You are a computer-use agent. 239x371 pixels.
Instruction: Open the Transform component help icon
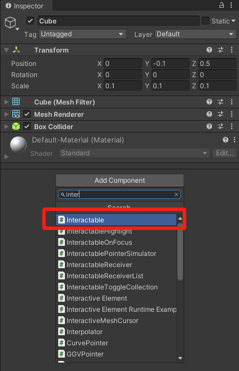(209, 50)
